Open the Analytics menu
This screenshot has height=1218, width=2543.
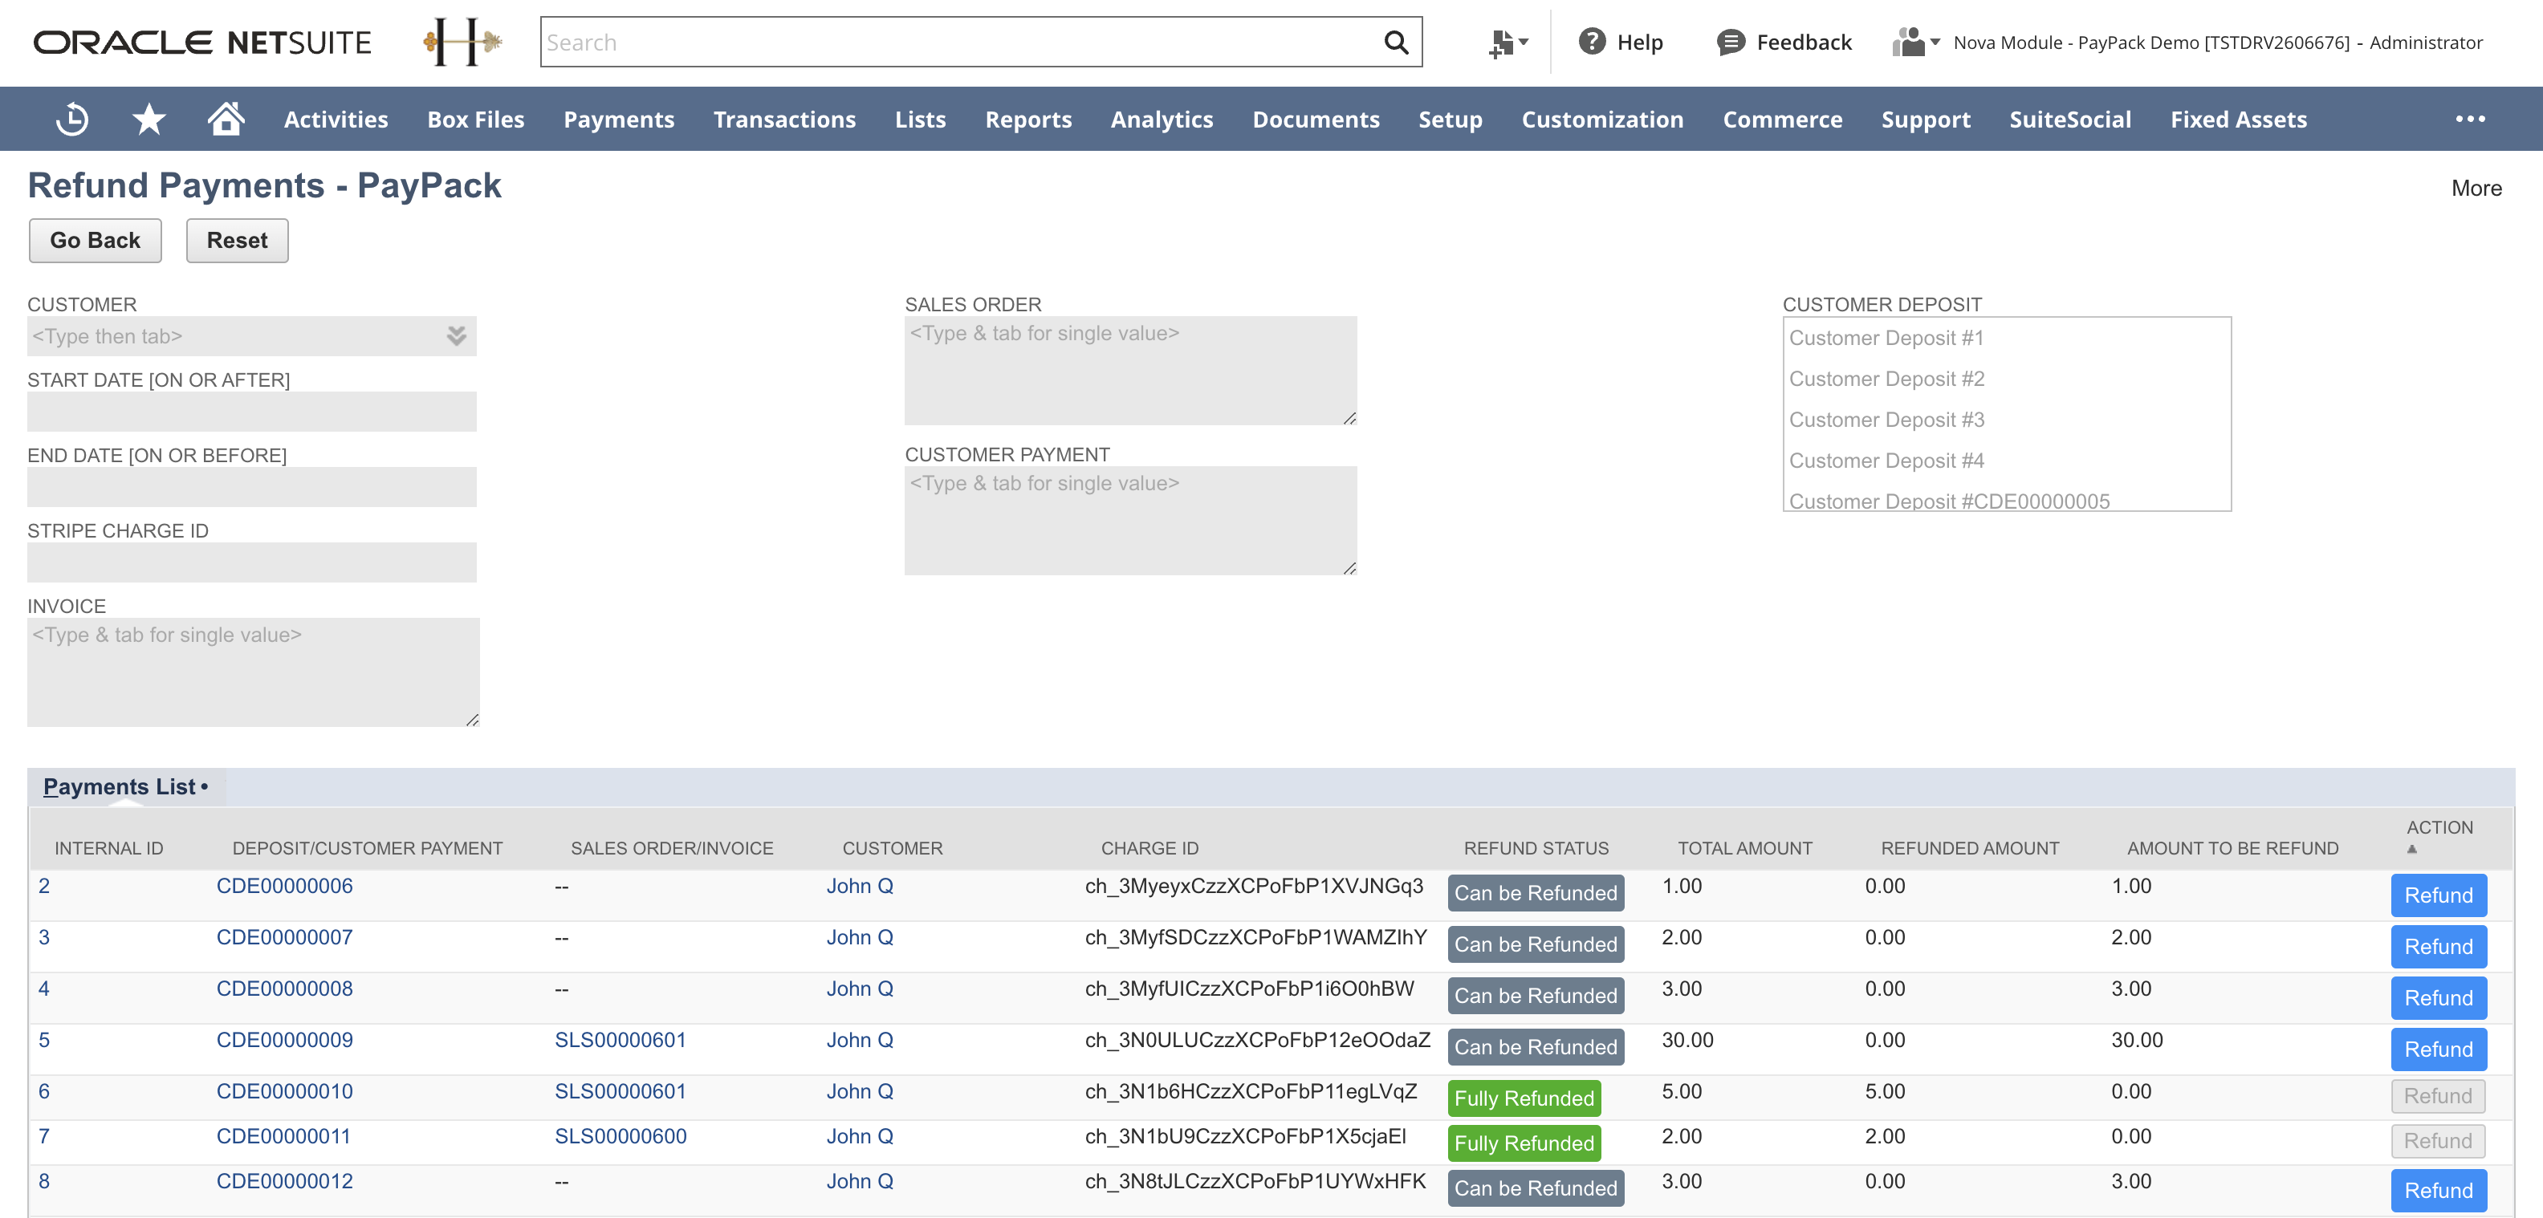tap(1162, 120)
